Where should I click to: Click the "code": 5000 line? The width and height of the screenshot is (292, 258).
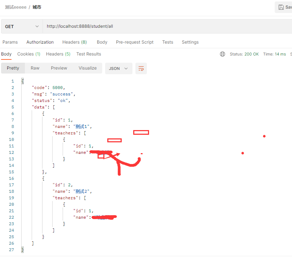coord(48,88)
